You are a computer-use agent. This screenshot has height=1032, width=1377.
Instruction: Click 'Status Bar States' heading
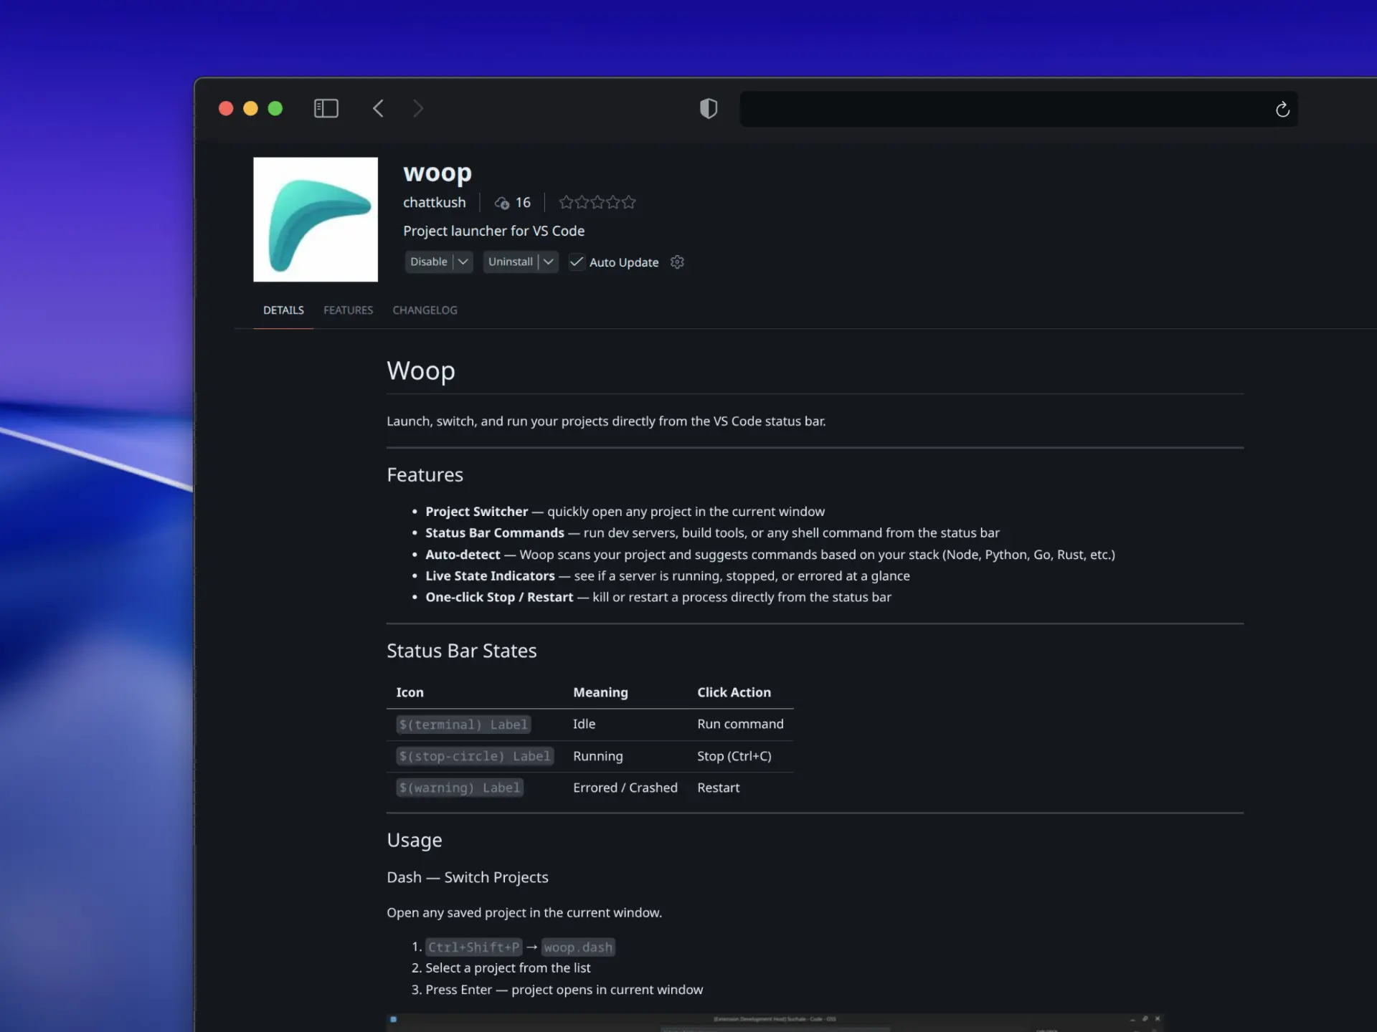pos(462,651)
